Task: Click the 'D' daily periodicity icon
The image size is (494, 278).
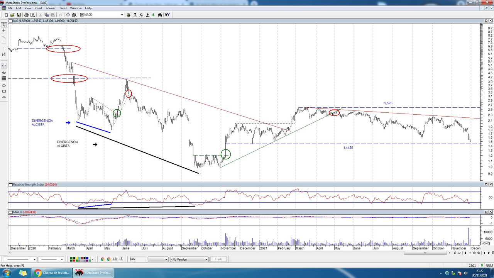Action: point(459,253)
